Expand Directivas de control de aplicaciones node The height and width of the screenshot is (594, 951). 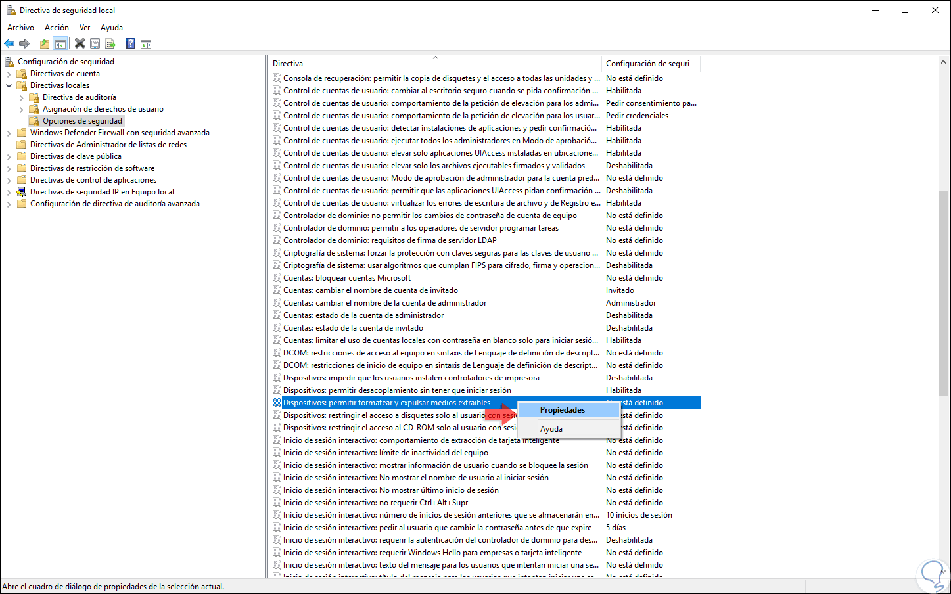[x=9, y=180]
